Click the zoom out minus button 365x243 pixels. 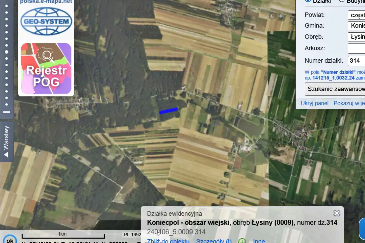click(x=6, y=112)
